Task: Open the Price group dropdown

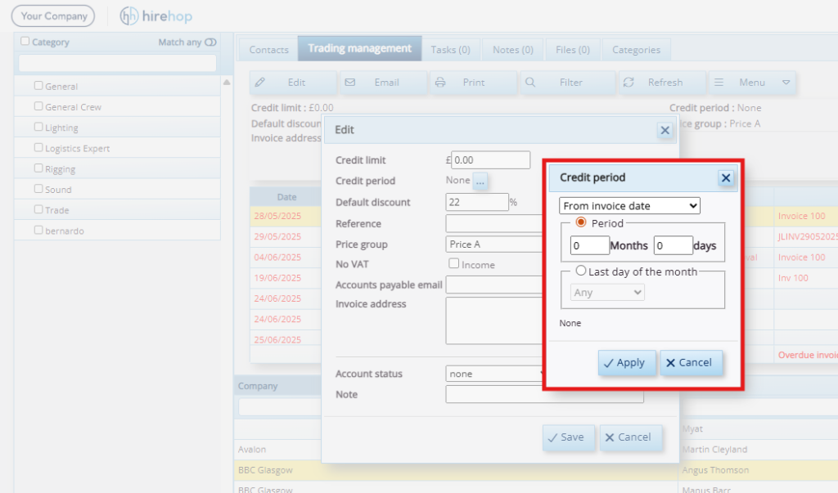Action: point(494,244)
